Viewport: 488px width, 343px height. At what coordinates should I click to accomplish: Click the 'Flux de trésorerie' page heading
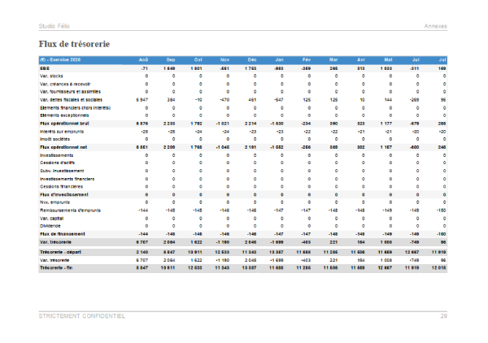coord(74,42)
